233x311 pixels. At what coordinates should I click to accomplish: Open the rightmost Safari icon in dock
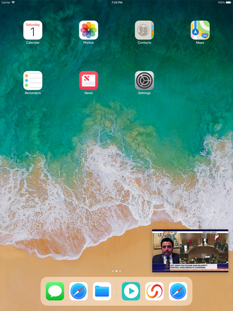[x=178, y=291]
